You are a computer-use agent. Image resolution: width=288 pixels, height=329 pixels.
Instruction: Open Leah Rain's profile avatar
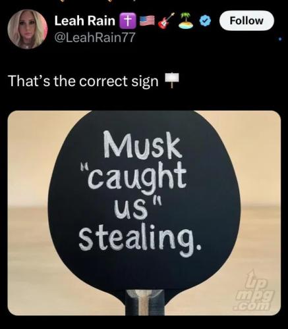(x=28, y=29)
